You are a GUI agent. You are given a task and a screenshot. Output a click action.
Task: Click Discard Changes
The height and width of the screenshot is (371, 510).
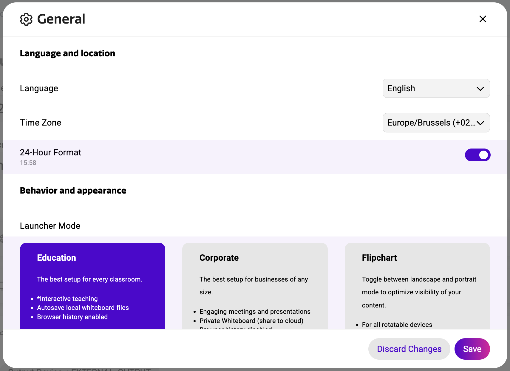tap(409, 349)
